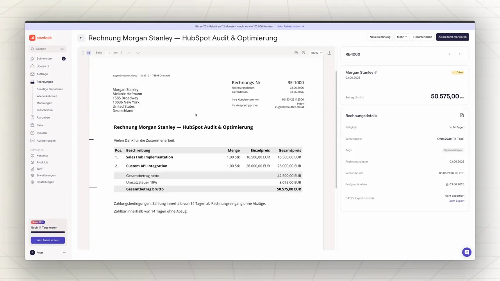Click the Einstellungen gear icon
500x281 pixels.
(x=32, y=182)
